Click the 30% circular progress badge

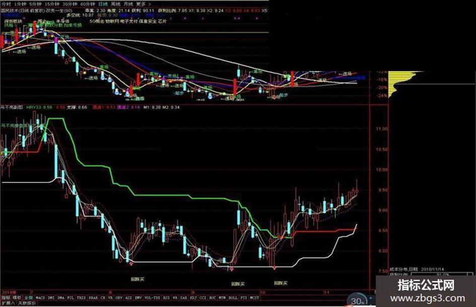(357, 300)
